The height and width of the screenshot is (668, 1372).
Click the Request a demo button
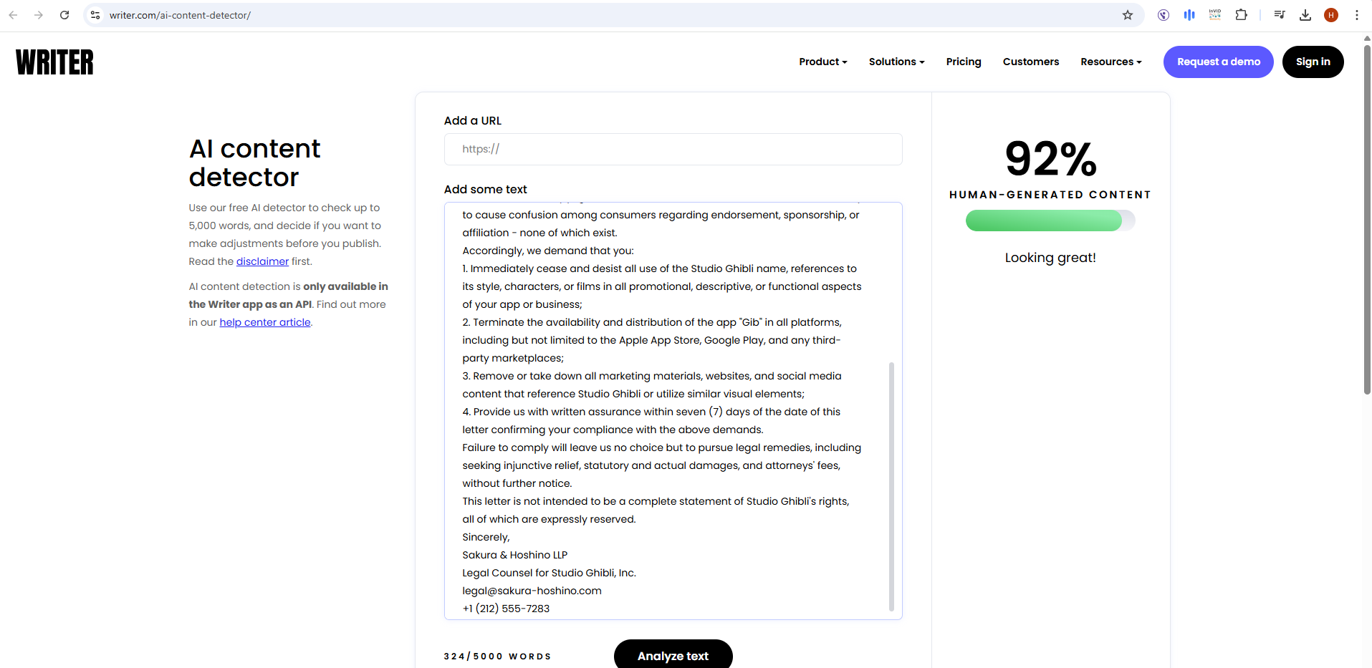[x=1218, y=62]
